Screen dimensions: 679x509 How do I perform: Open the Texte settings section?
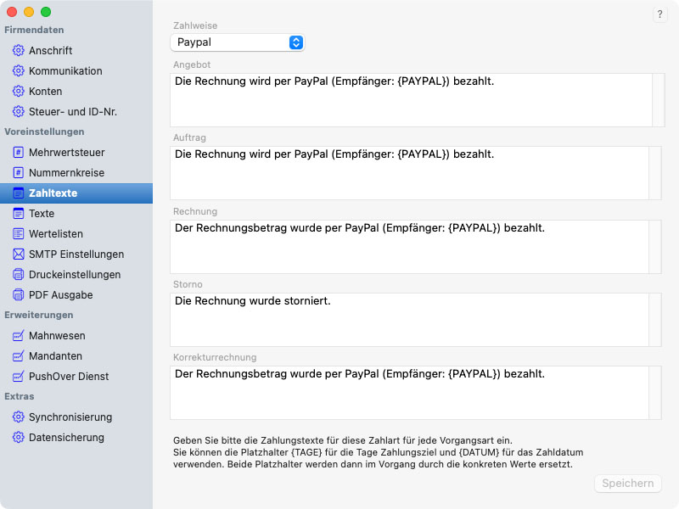pyautogui.click(x=42, y=214)
